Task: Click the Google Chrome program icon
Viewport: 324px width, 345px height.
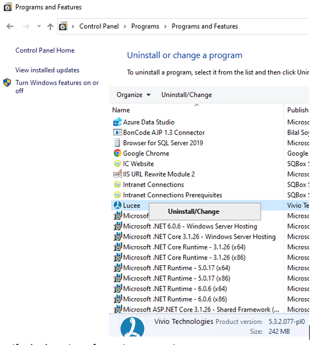Action: (x=117, y=153)
